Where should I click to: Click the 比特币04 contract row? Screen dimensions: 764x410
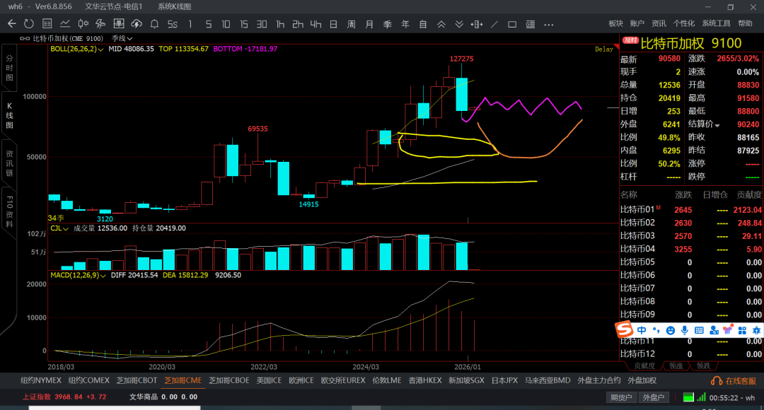[x=691, y=250]
